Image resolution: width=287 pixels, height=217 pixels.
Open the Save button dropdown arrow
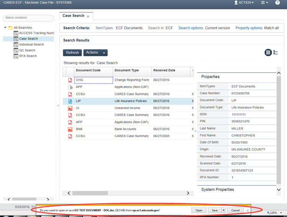tap(223, 210)
